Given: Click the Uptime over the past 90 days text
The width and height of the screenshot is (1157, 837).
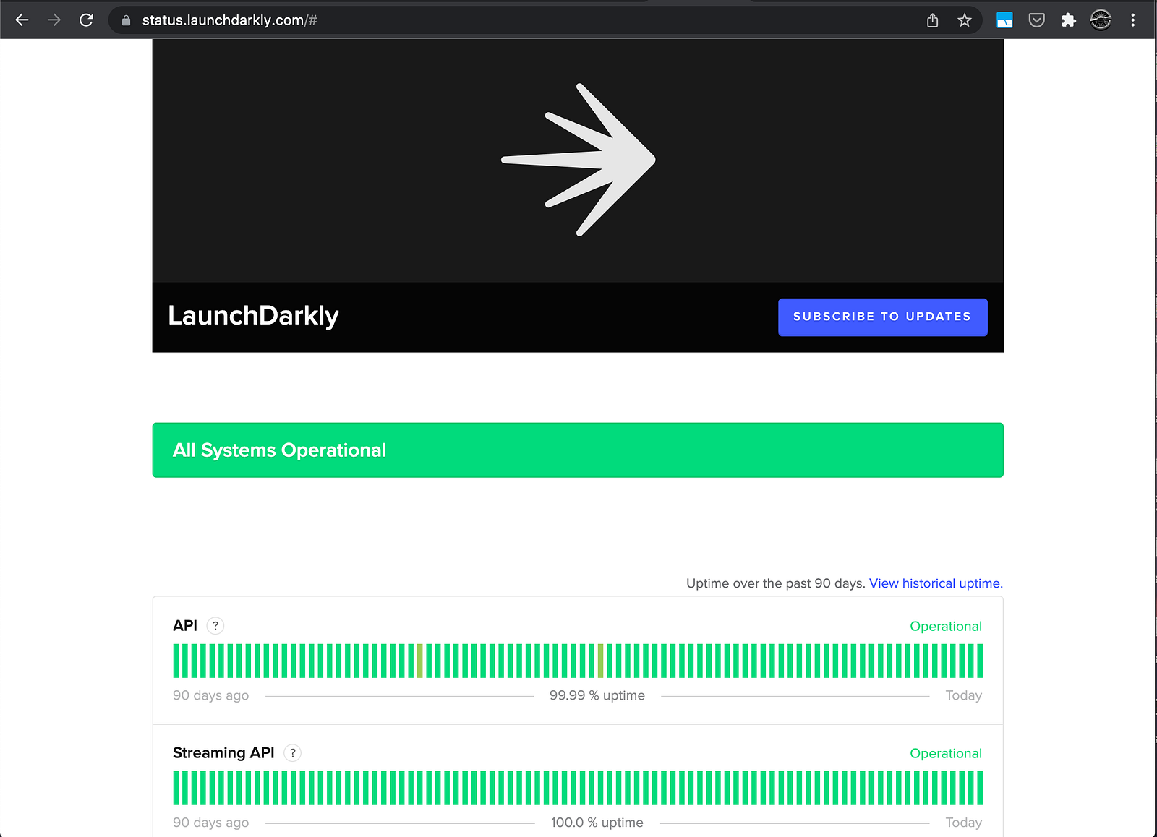Looking at the screenshot, I should coord(775,583).
